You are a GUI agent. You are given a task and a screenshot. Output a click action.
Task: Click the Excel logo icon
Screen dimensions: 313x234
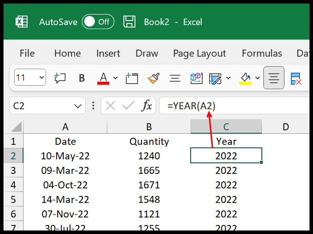tap(21, 22)
